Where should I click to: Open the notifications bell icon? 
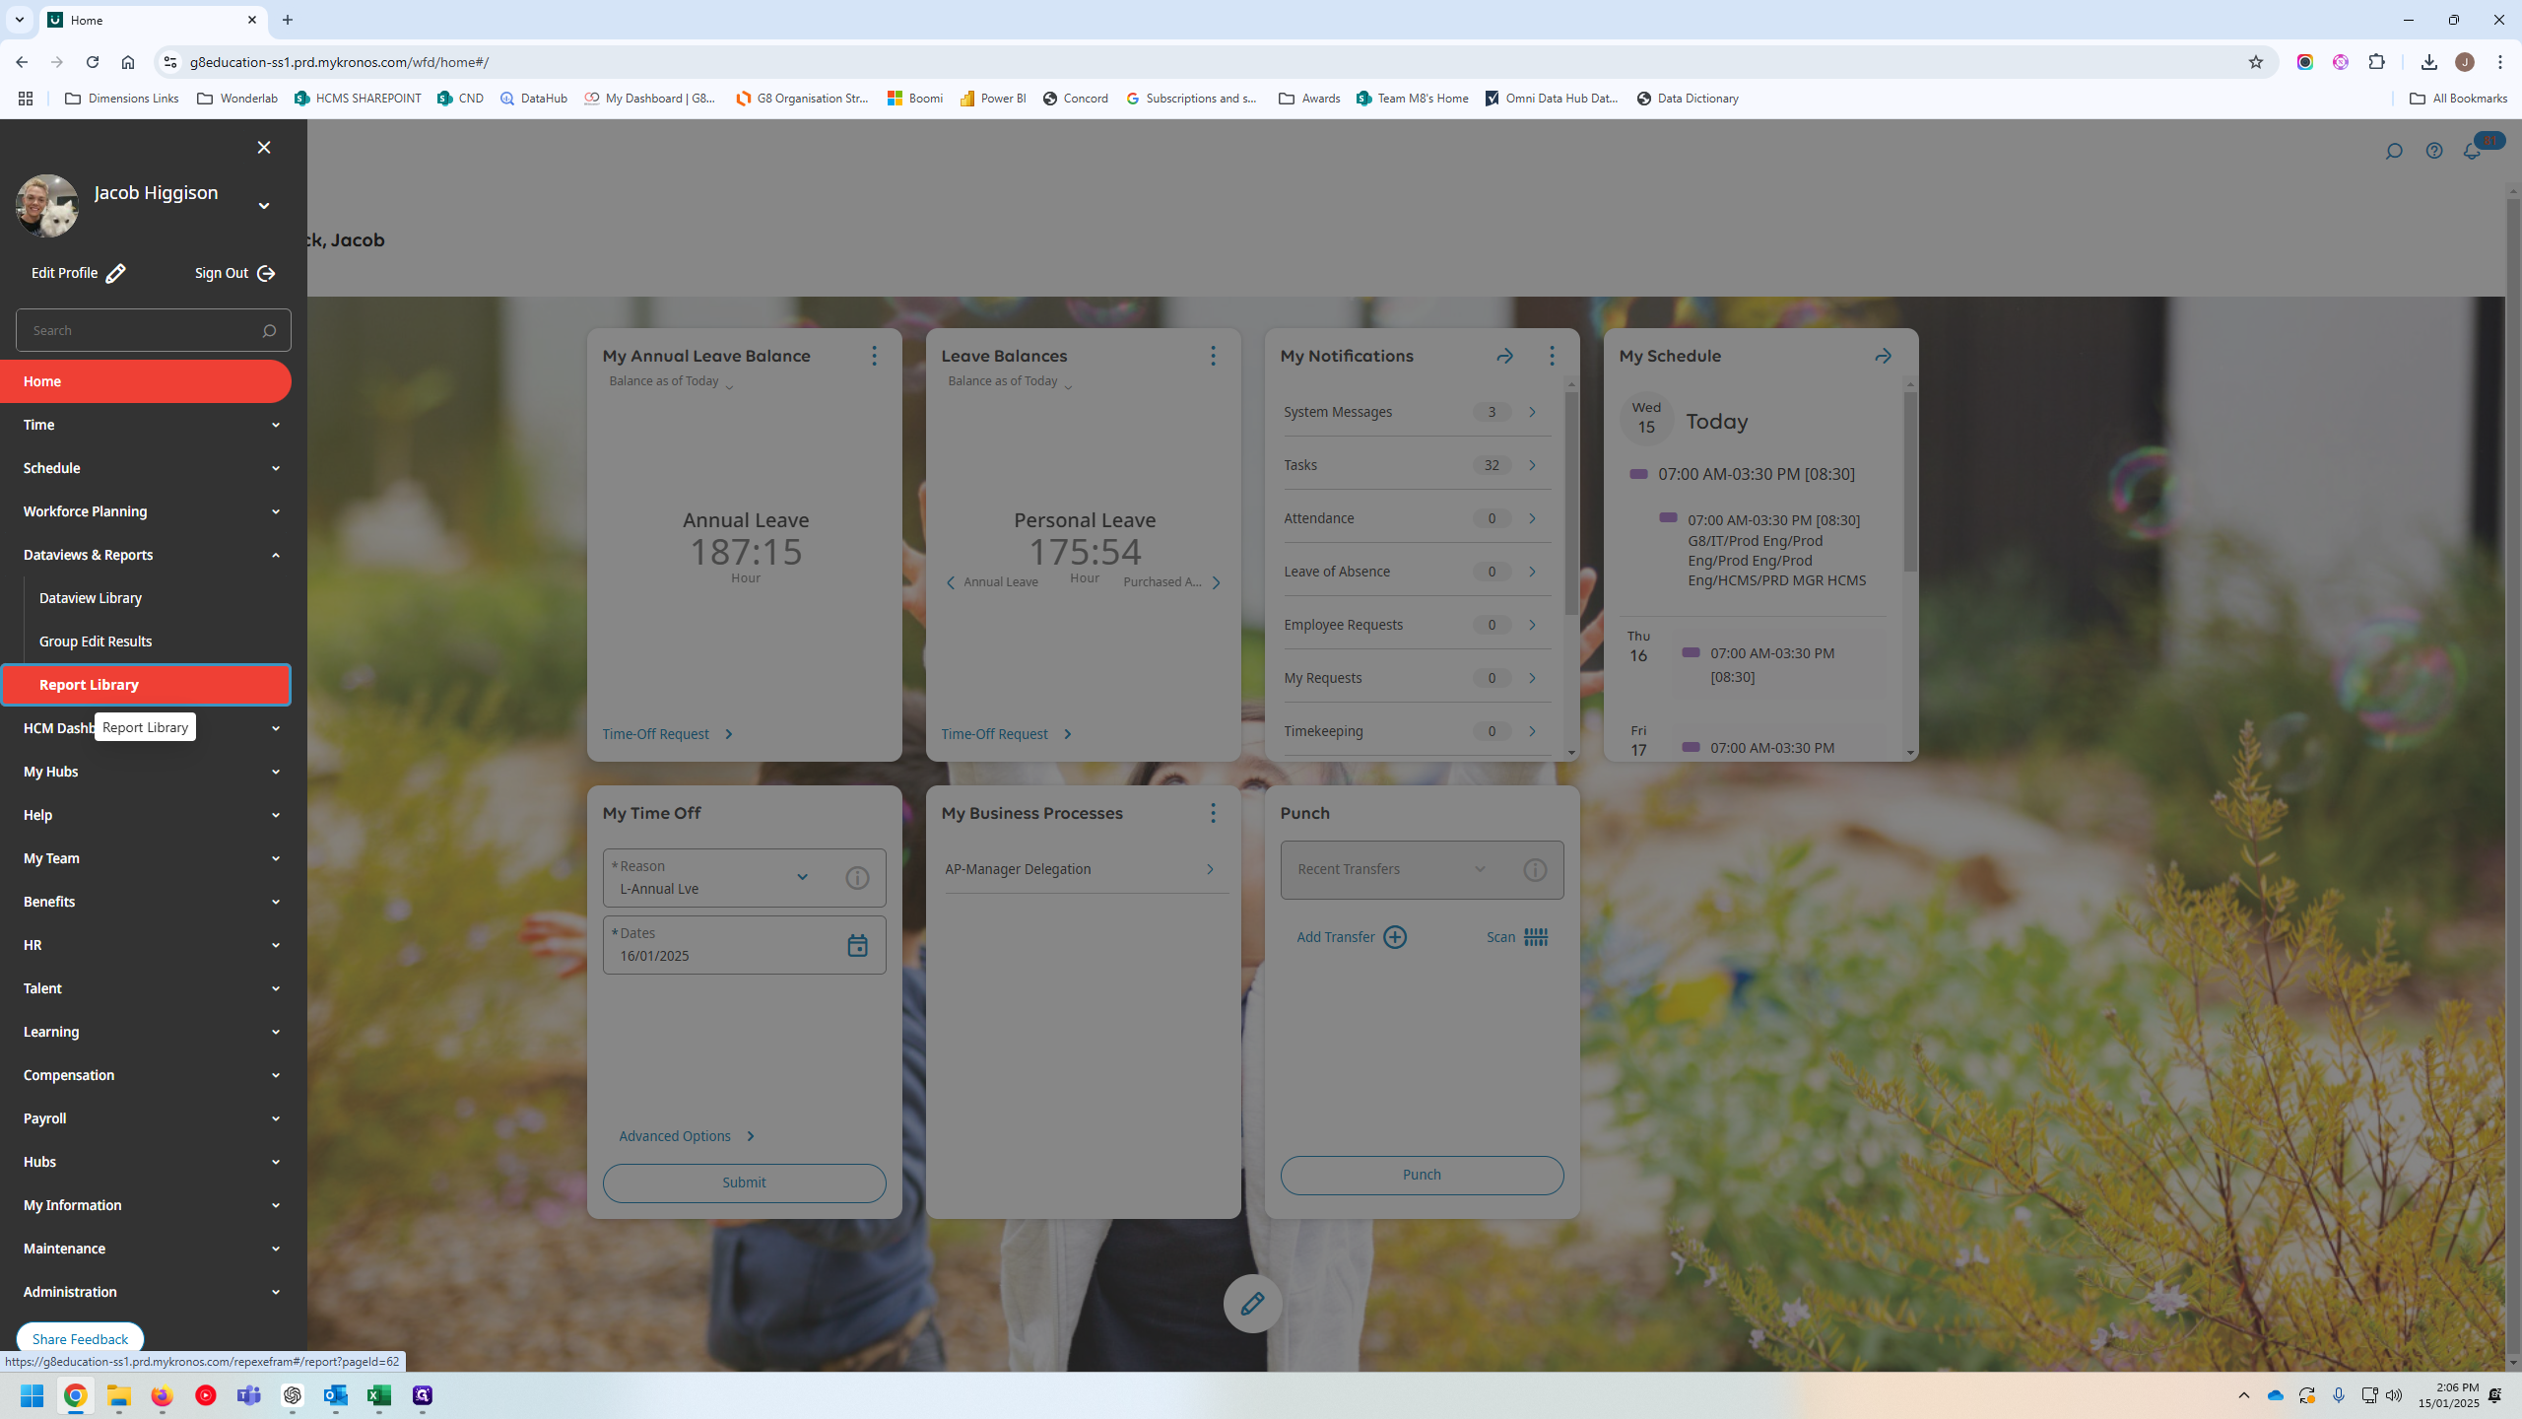pos(2472,151)
